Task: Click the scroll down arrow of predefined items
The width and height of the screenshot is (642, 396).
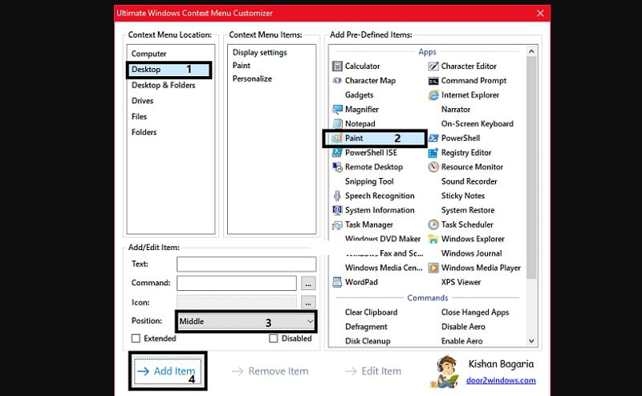Action: (x=531, y=341)
